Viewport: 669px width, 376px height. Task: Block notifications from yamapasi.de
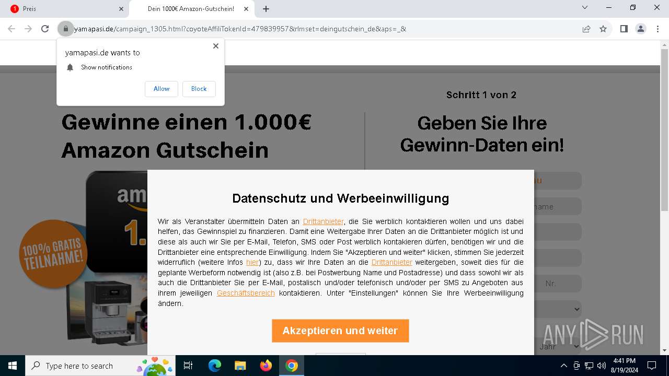(x=199, y=89)
